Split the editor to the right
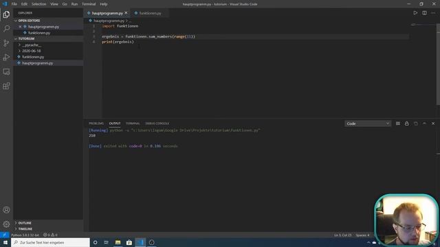This screenshot has height=247, width=440. point(424,13)
